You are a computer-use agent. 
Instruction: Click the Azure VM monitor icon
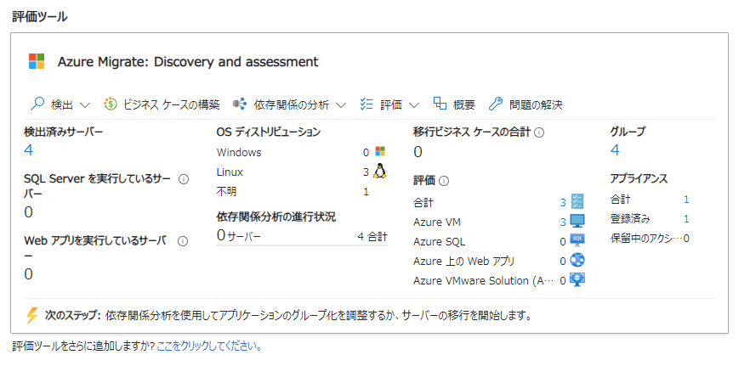(577, 222)
